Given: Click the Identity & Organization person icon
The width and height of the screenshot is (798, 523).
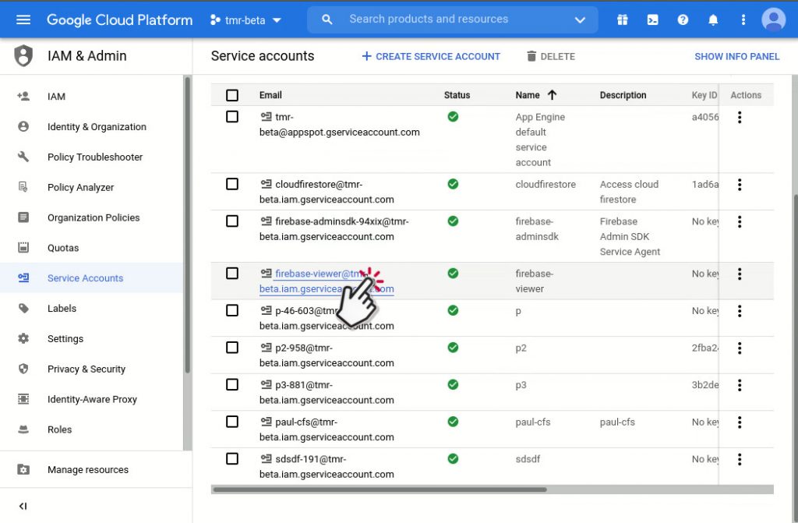Looking at the screenshot, I should click(x=23, y=126).
